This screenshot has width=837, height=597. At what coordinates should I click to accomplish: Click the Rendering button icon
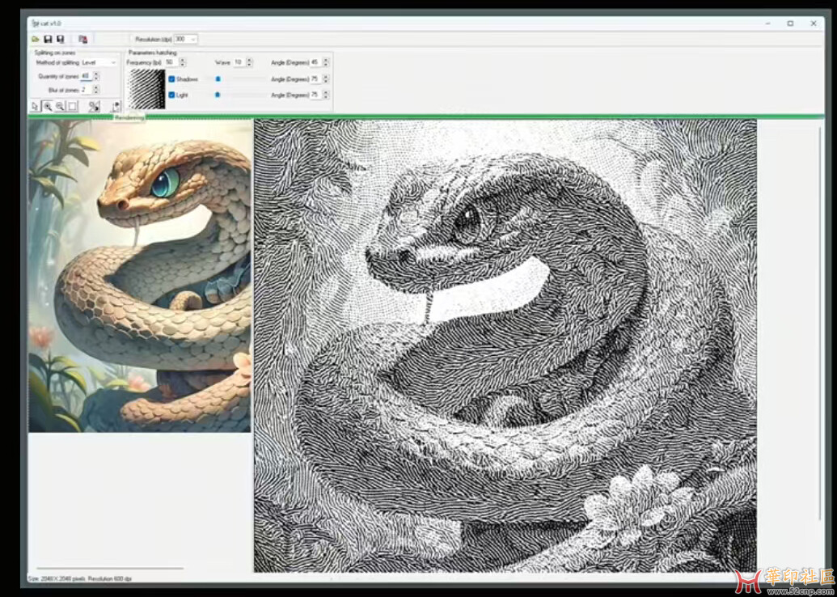coord(115,106)
